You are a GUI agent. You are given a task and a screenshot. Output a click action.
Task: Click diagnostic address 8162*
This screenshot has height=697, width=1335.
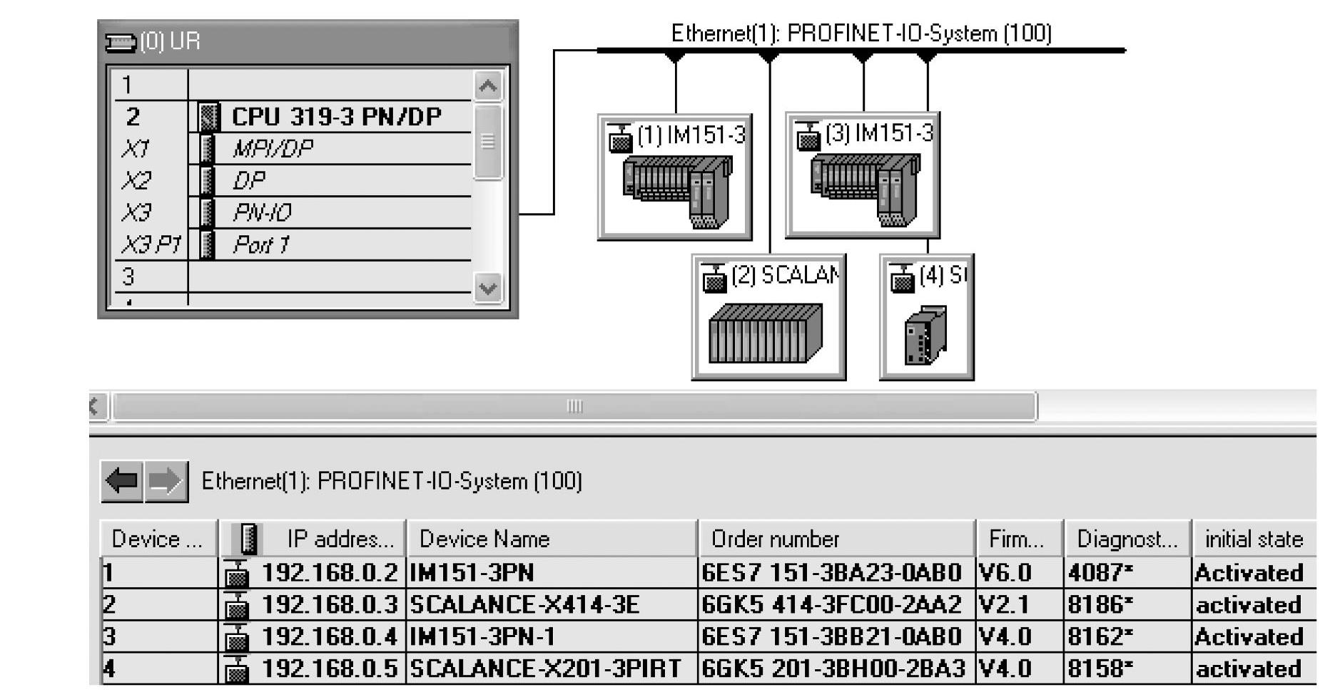(x=1127, y=637)
